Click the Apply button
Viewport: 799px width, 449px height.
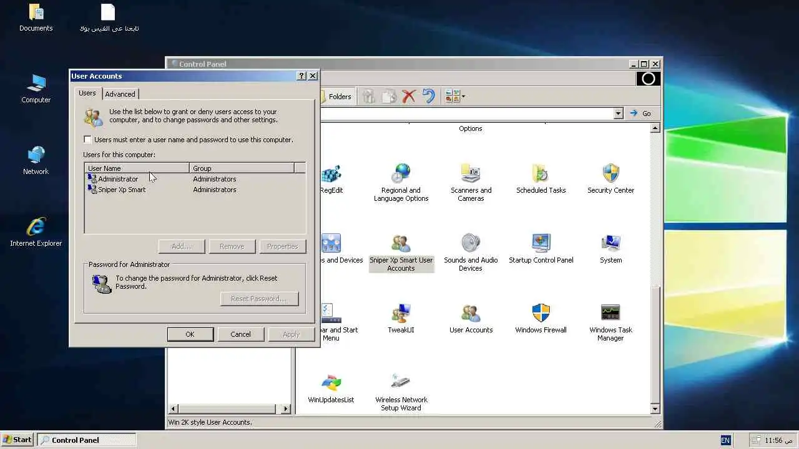click(292, 334)
